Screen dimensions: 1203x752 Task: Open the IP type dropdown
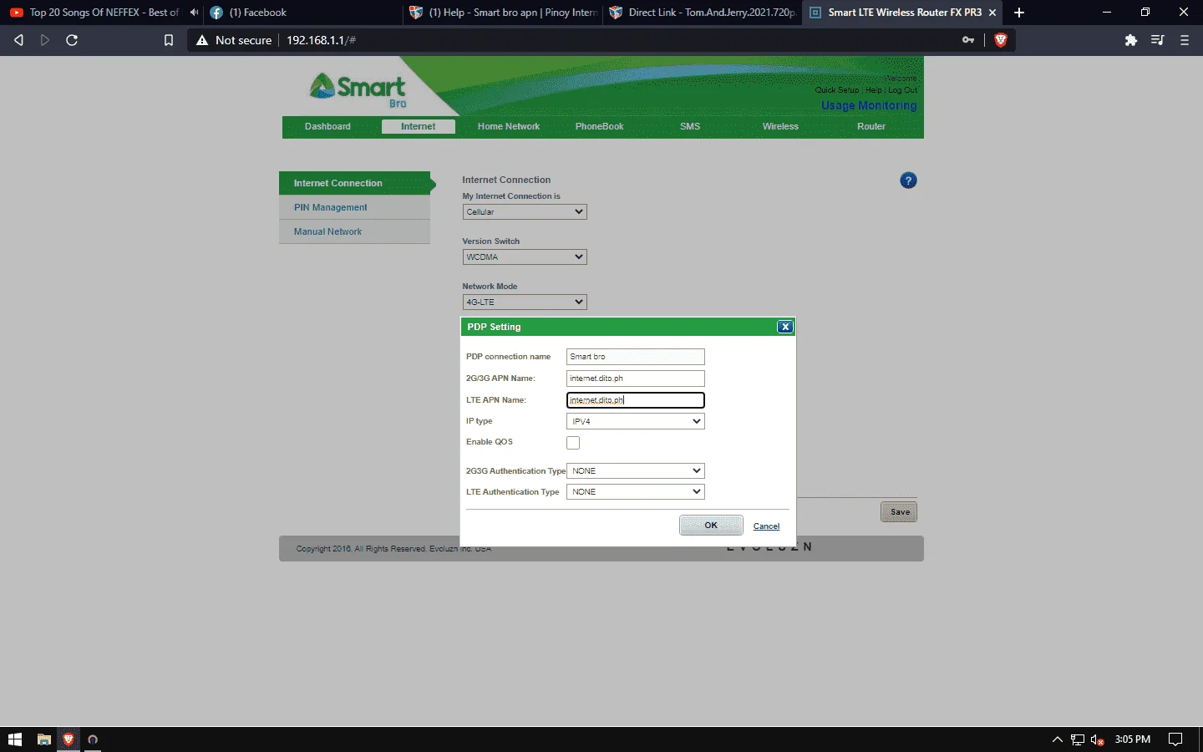click(x=635, y=421)
